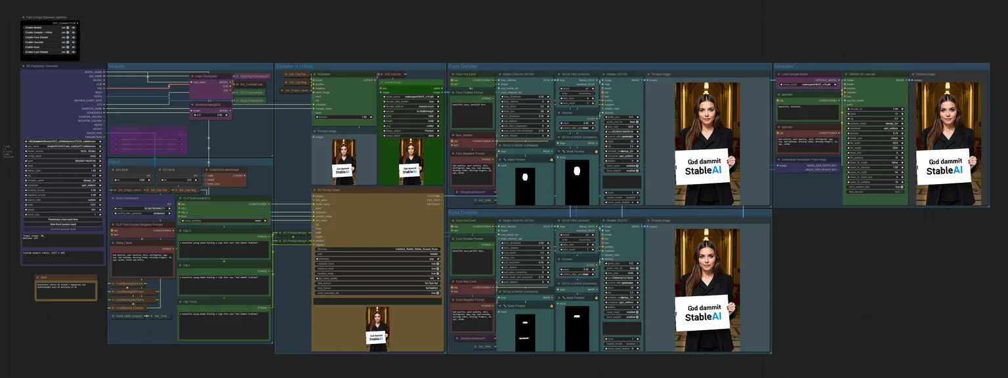Open extension dropdown in SD Prompt Saver

pos(377,259)
